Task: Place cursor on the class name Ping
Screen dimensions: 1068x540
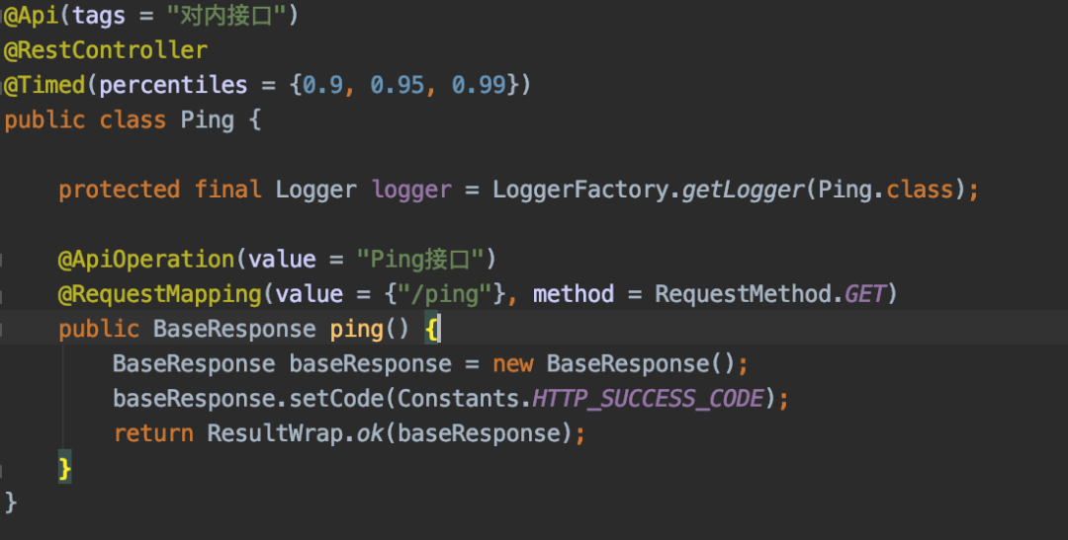Action: point(207,120)
